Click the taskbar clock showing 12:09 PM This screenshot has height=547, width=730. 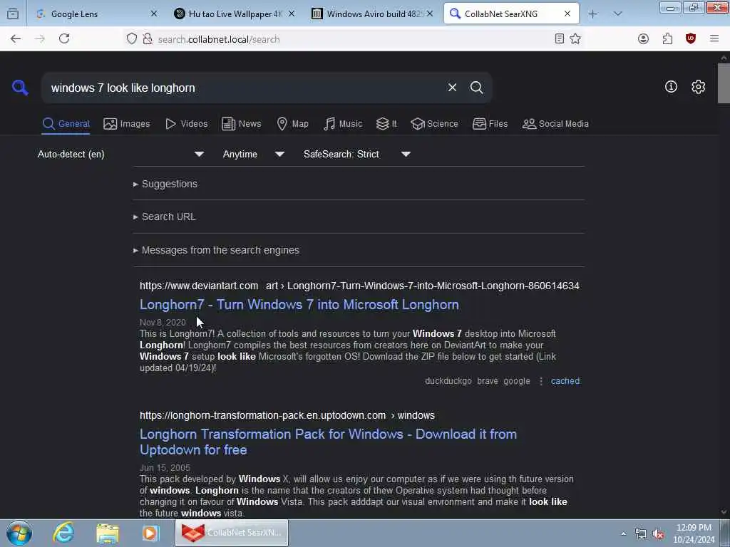point(694,533)
